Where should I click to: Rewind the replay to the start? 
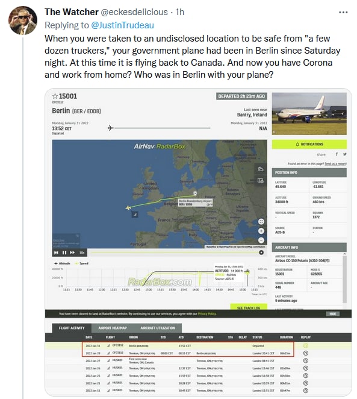[x=56, y=253]
